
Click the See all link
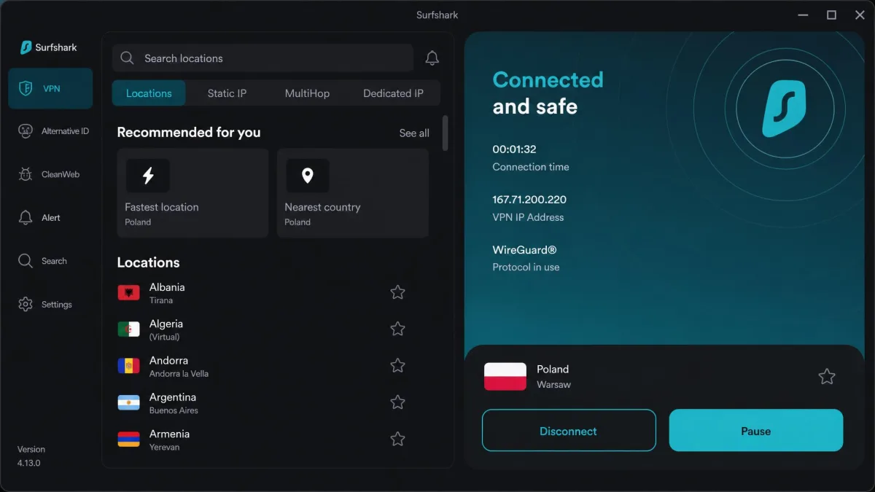(414, 133)
